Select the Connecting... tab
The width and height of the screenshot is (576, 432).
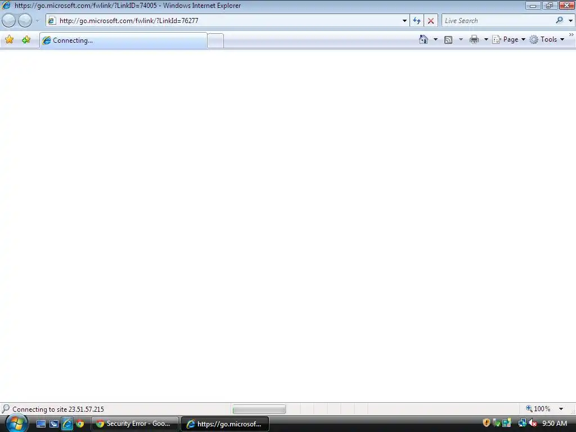(x=123, y=40)
